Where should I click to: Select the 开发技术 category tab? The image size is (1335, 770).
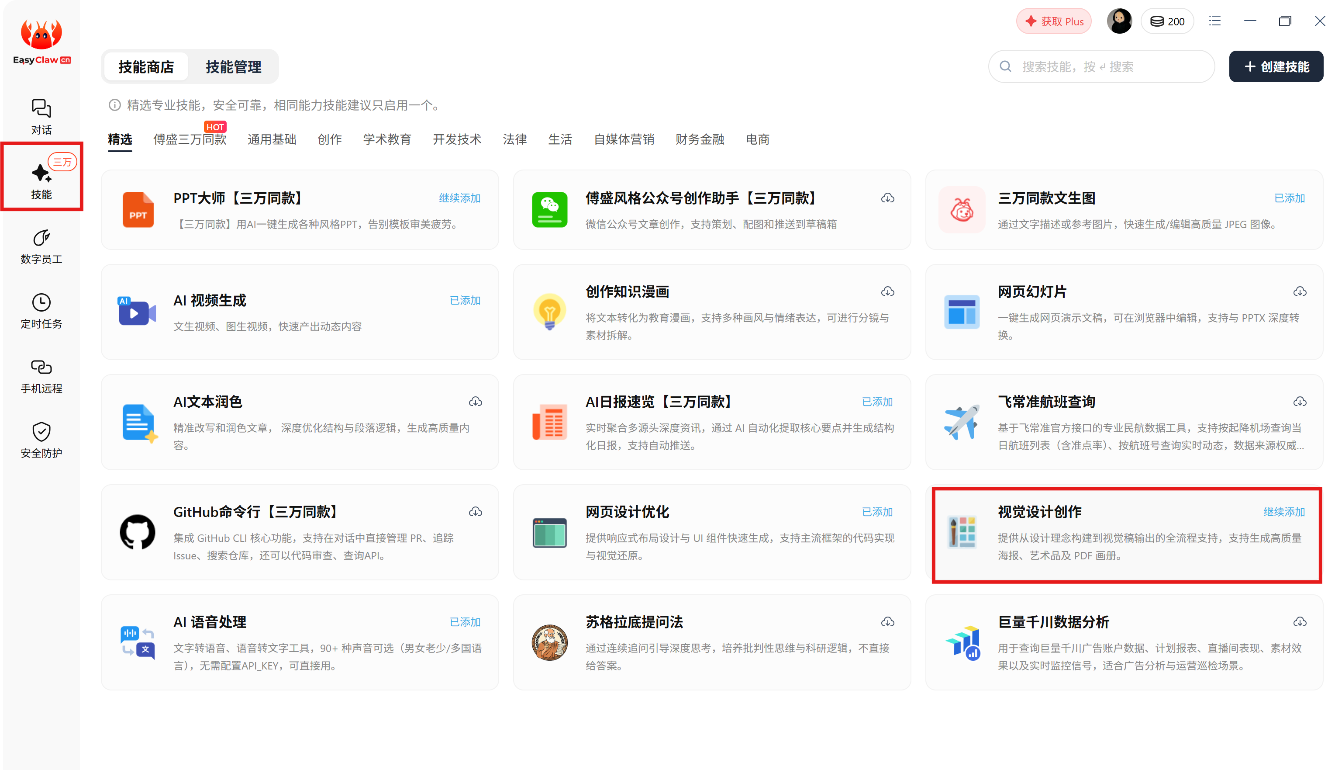pyautogui.click(x=457, y=139)
